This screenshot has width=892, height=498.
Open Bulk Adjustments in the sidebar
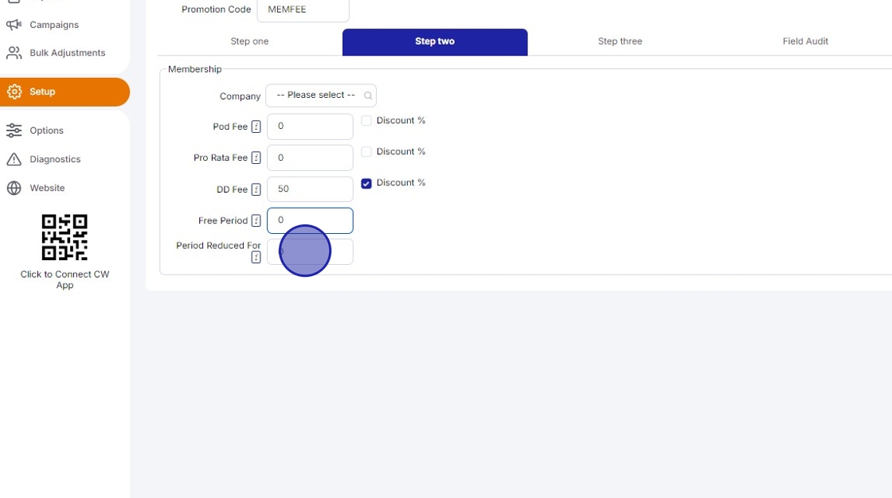(67, 53)
